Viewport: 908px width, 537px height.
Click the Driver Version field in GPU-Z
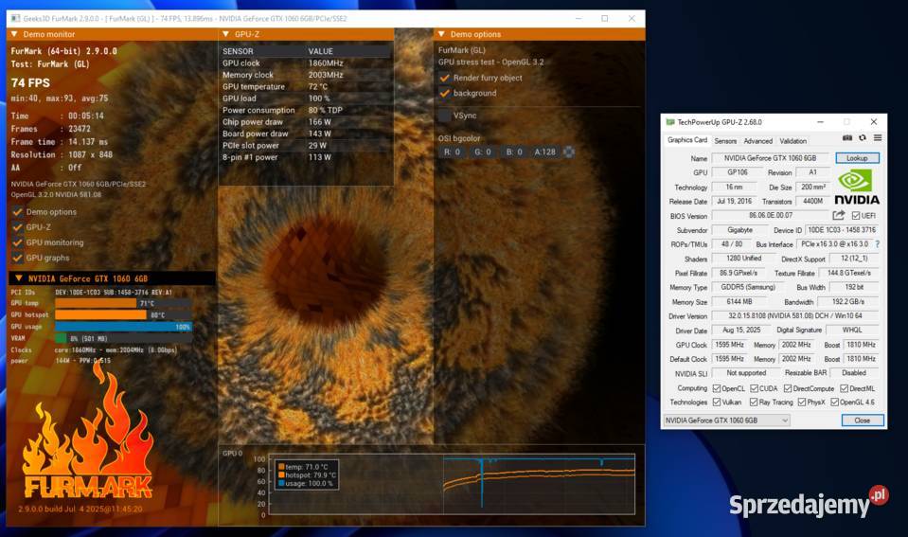click(x=795, y=316)
